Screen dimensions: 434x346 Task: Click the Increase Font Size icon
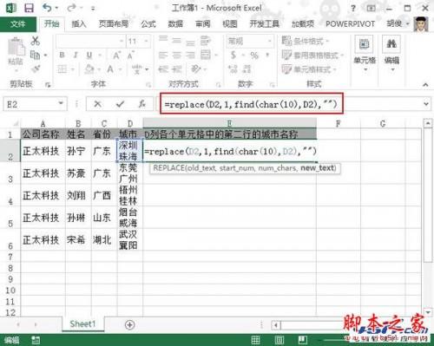116,55
